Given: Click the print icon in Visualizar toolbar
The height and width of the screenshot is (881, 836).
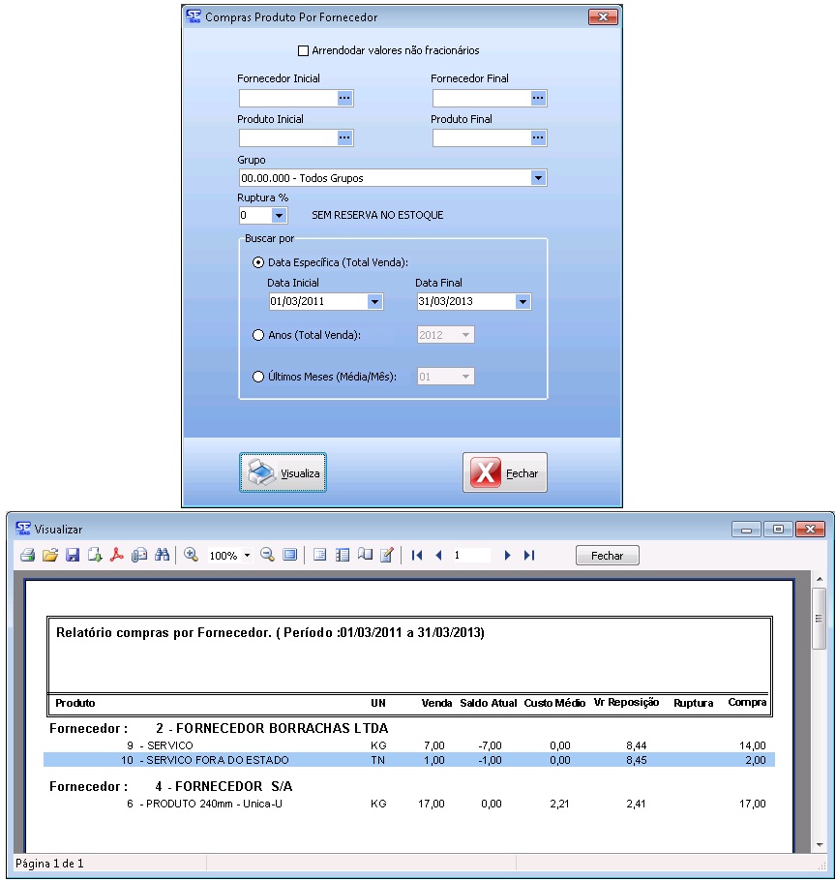Looking at the screenshot, I should 27,556.
